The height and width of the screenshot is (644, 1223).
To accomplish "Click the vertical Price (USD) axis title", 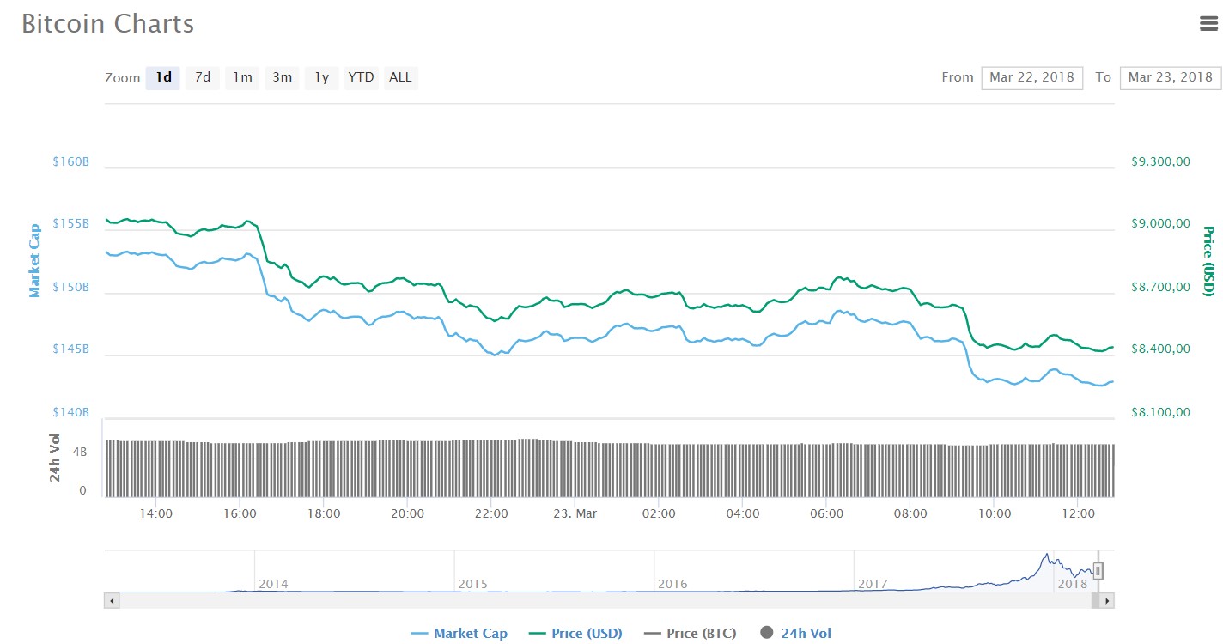I will point(1208,261).
